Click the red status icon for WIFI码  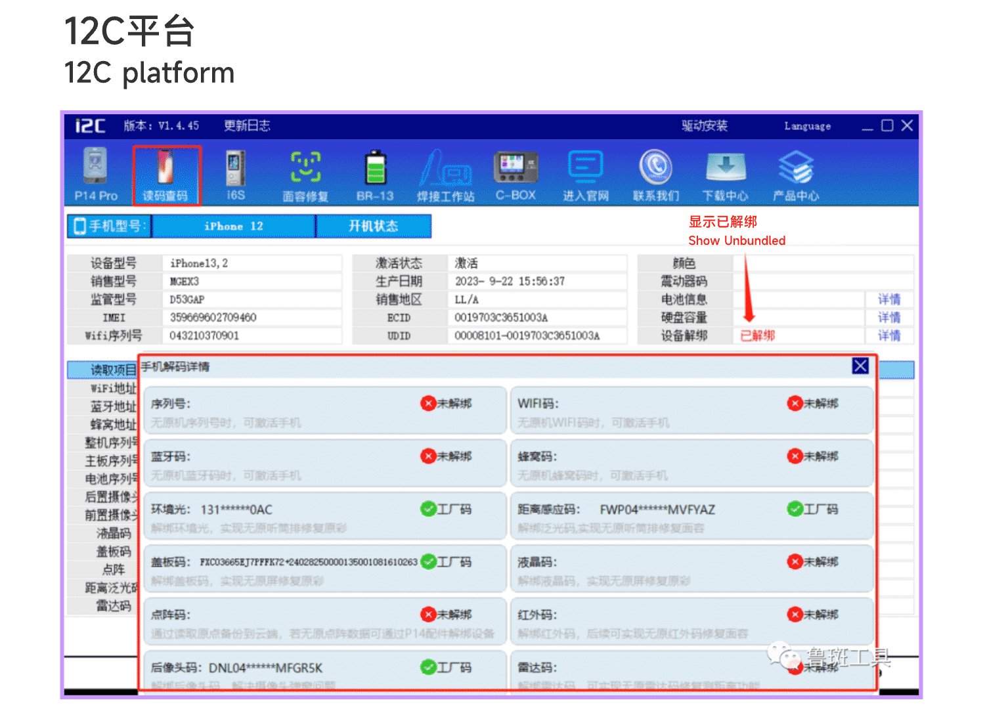coord(795,403)
